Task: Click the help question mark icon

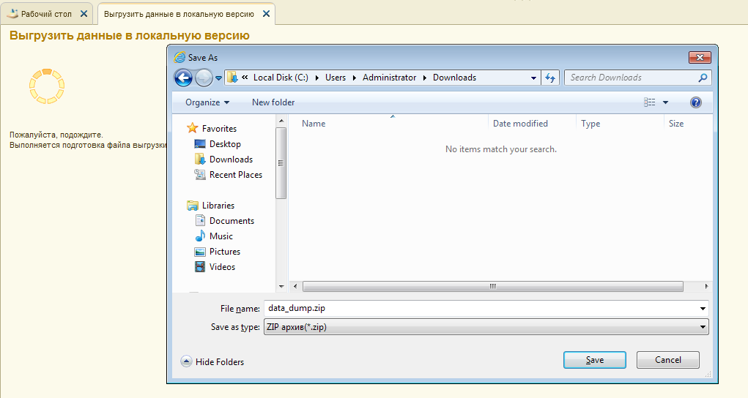Action: tap(695, 102)
